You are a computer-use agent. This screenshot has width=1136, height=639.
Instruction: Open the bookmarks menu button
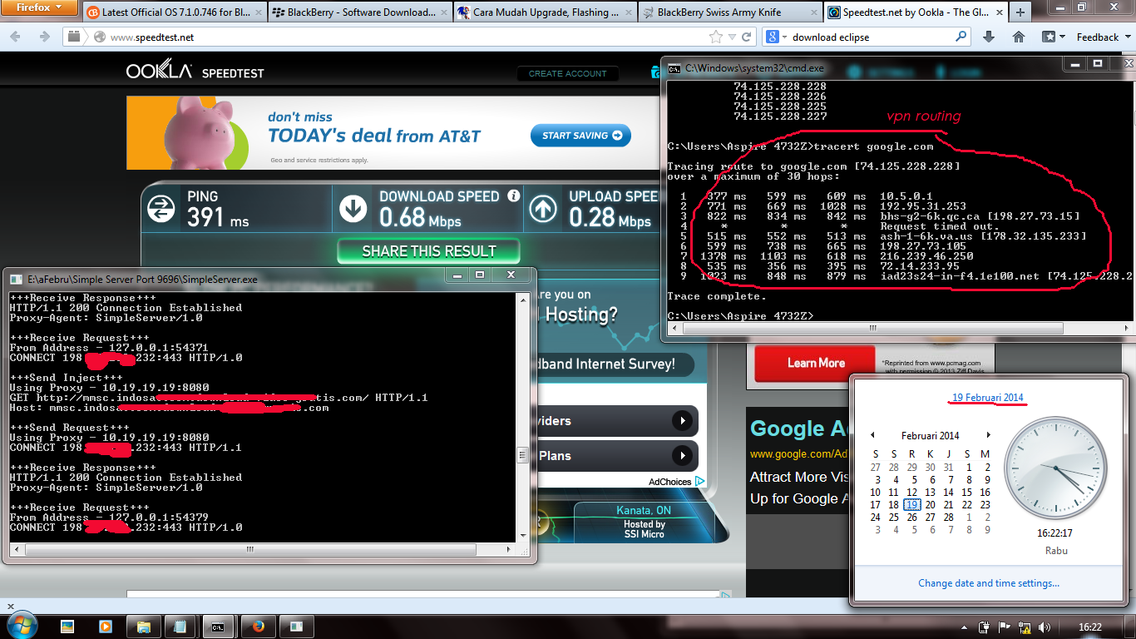(x=1053, y=37)
